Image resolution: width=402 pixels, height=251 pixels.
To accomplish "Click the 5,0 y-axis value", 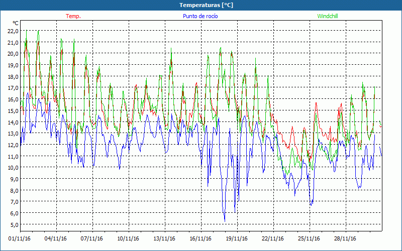I will [15, 224].
